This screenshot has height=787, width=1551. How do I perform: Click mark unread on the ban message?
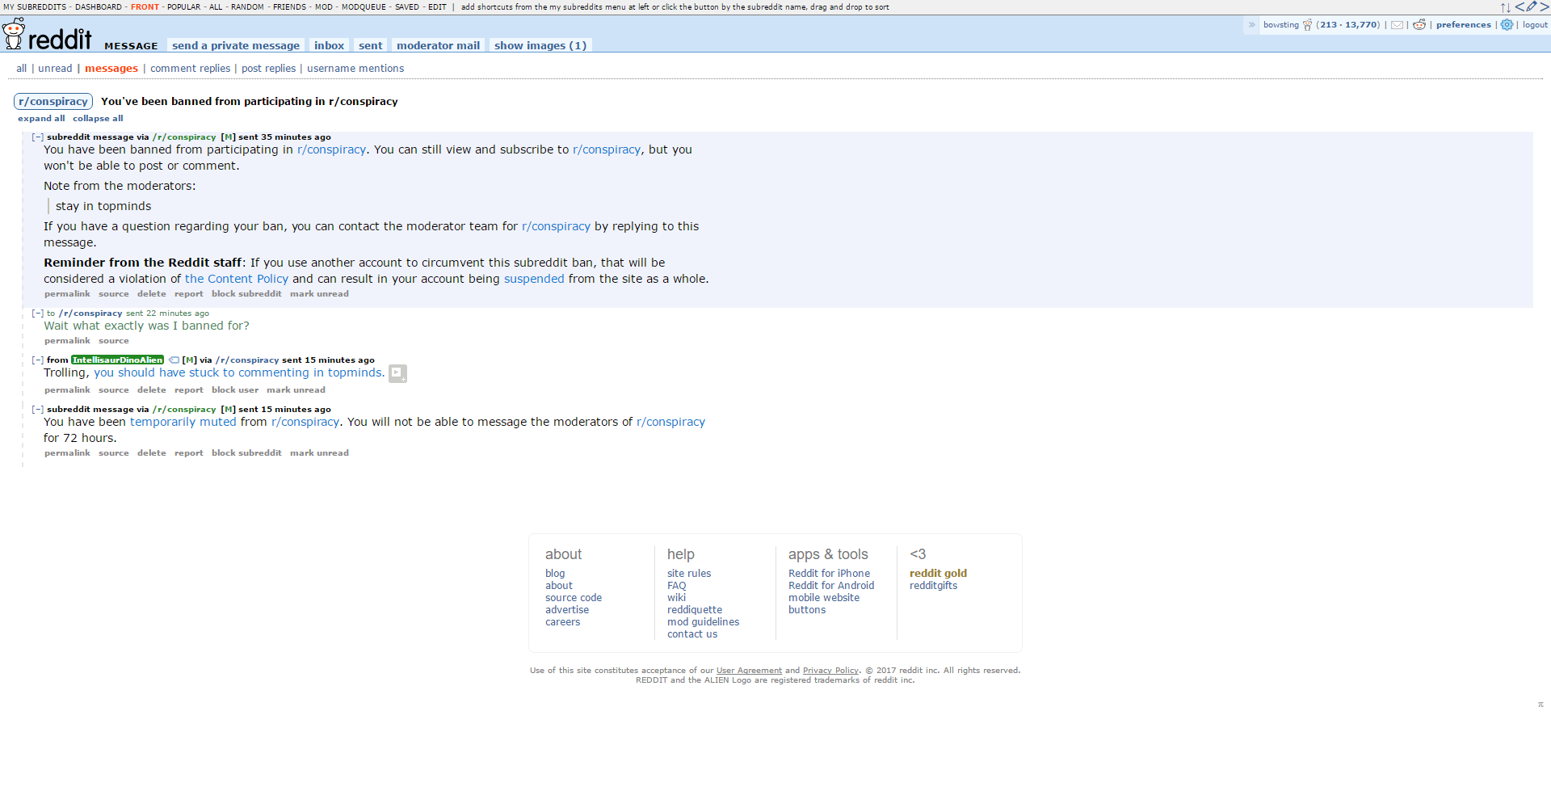pyautogui.click(x=319, y=294)
